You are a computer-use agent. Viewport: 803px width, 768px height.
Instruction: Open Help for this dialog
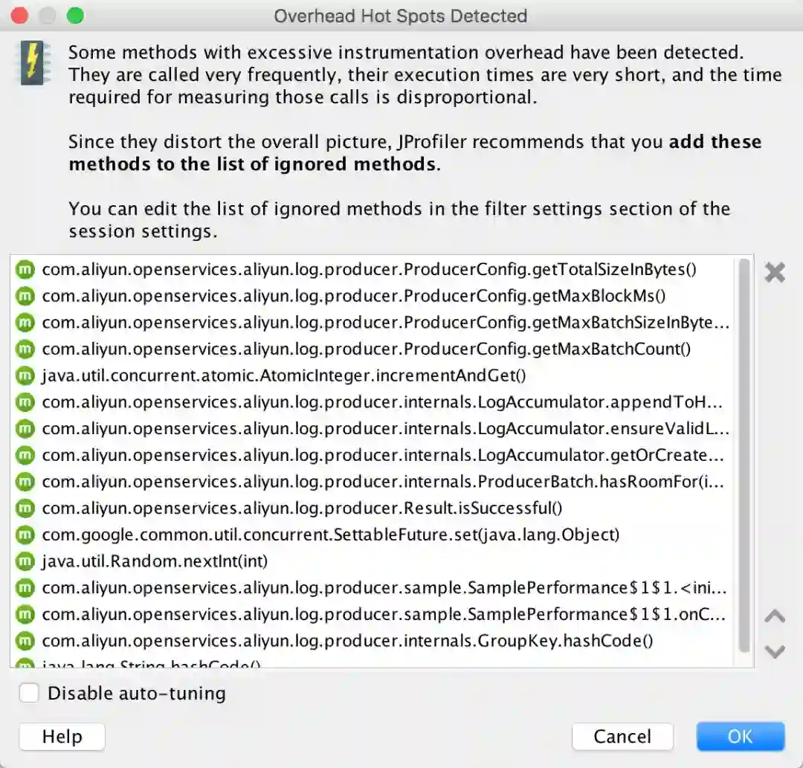[62, 736]
